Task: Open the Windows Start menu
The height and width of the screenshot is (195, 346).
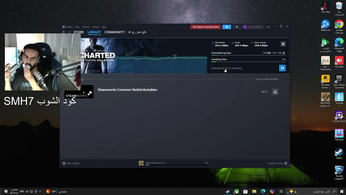Action: click(342, 191)
